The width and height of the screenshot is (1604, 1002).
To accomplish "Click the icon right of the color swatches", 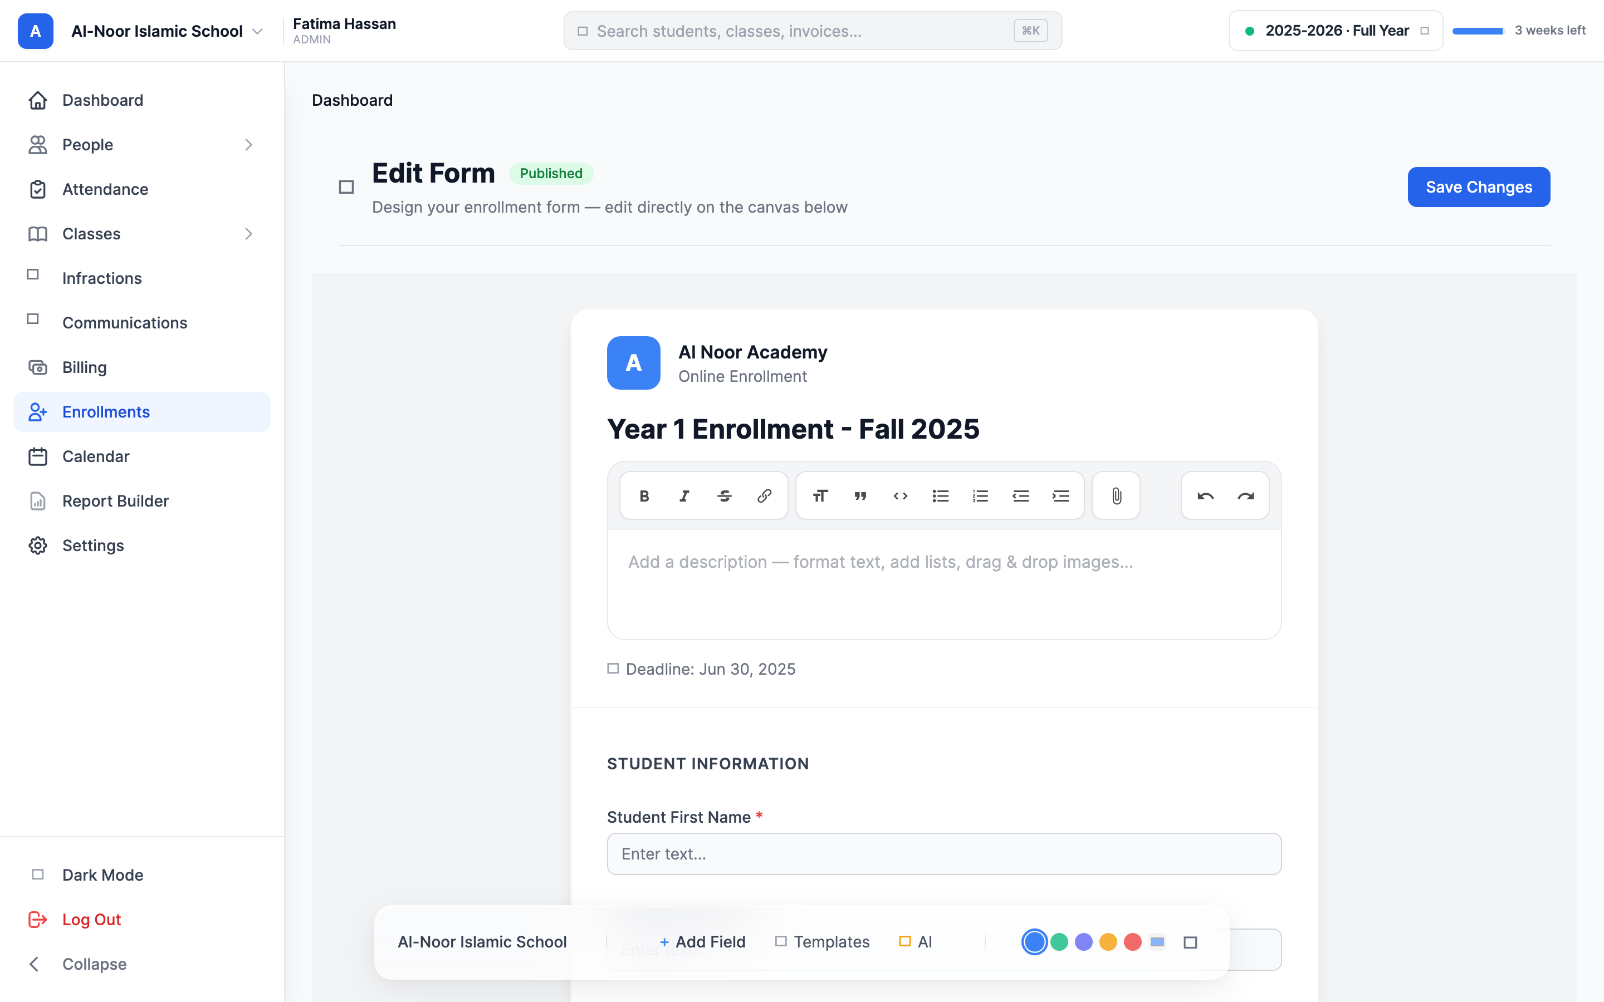I will click(1190, 942).
